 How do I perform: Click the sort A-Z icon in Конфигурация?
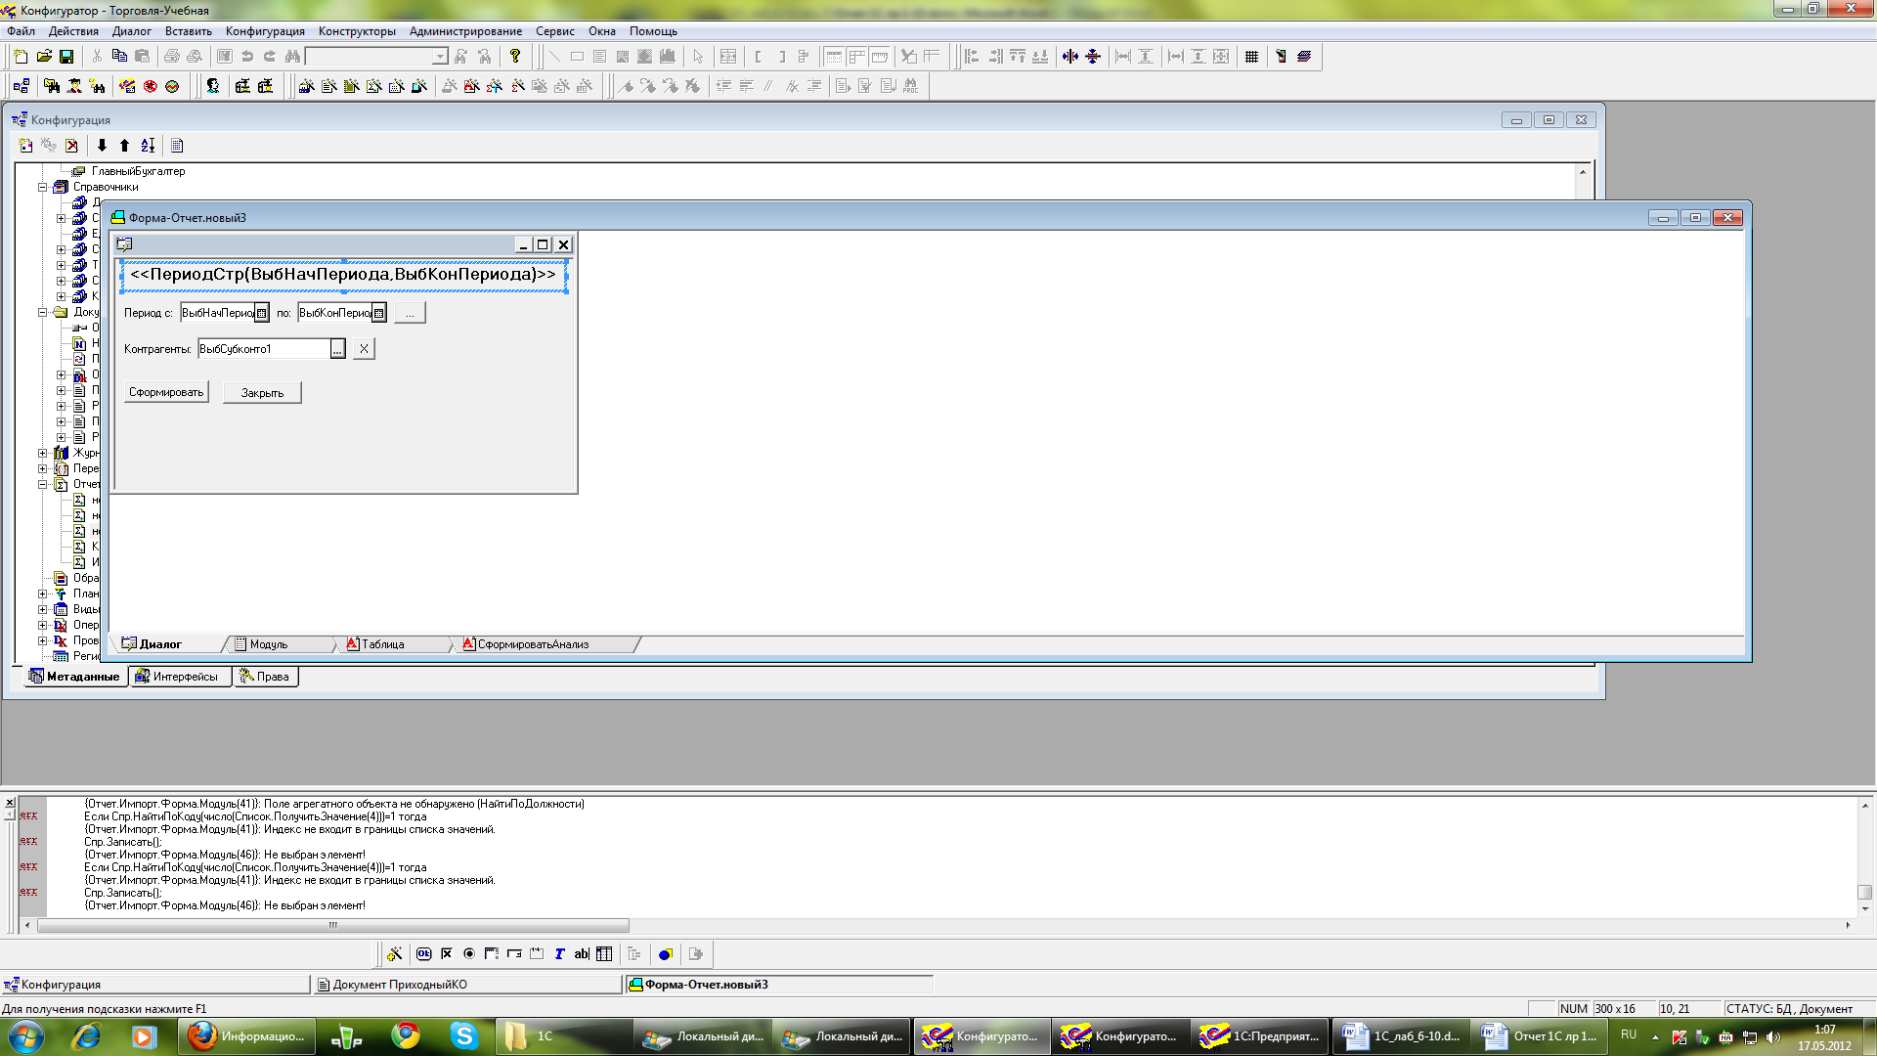pyautogui.click(x=148, y=146)
